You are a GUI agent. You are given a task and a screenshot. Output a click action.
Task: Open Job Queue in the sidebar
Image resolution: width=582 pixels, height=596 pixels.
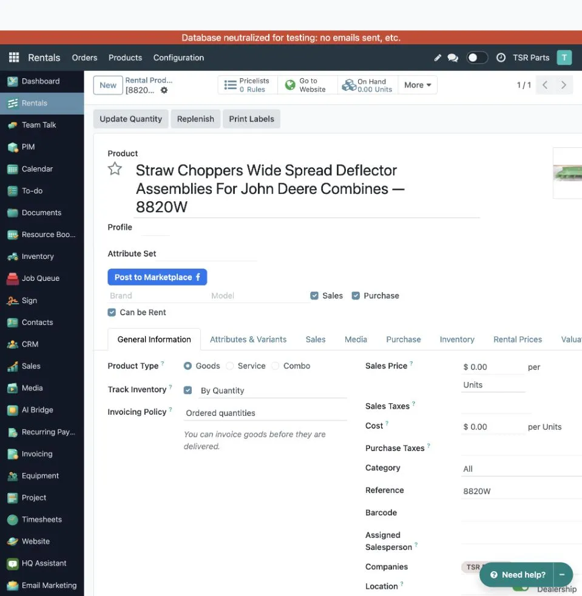[x=42, y=278]
